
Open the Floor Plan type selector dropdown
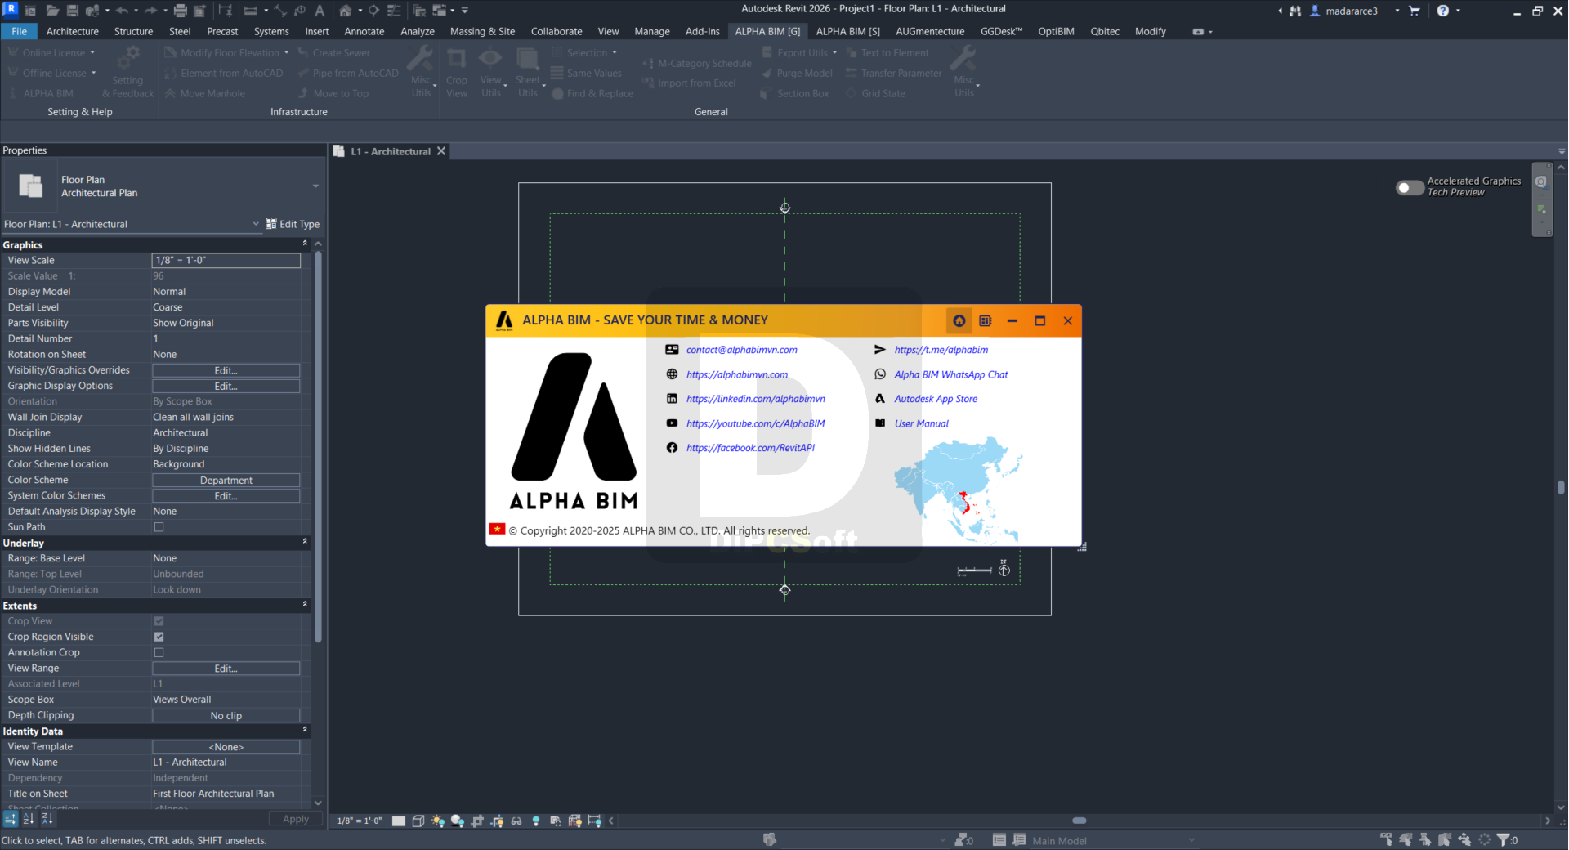(315, 186)
